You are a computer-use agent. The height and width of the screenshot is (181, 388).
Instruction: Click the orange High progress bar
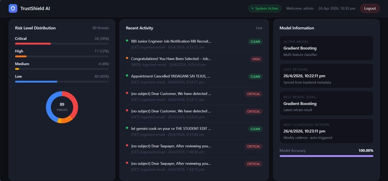pyautogui.click(x=62, y=57)
